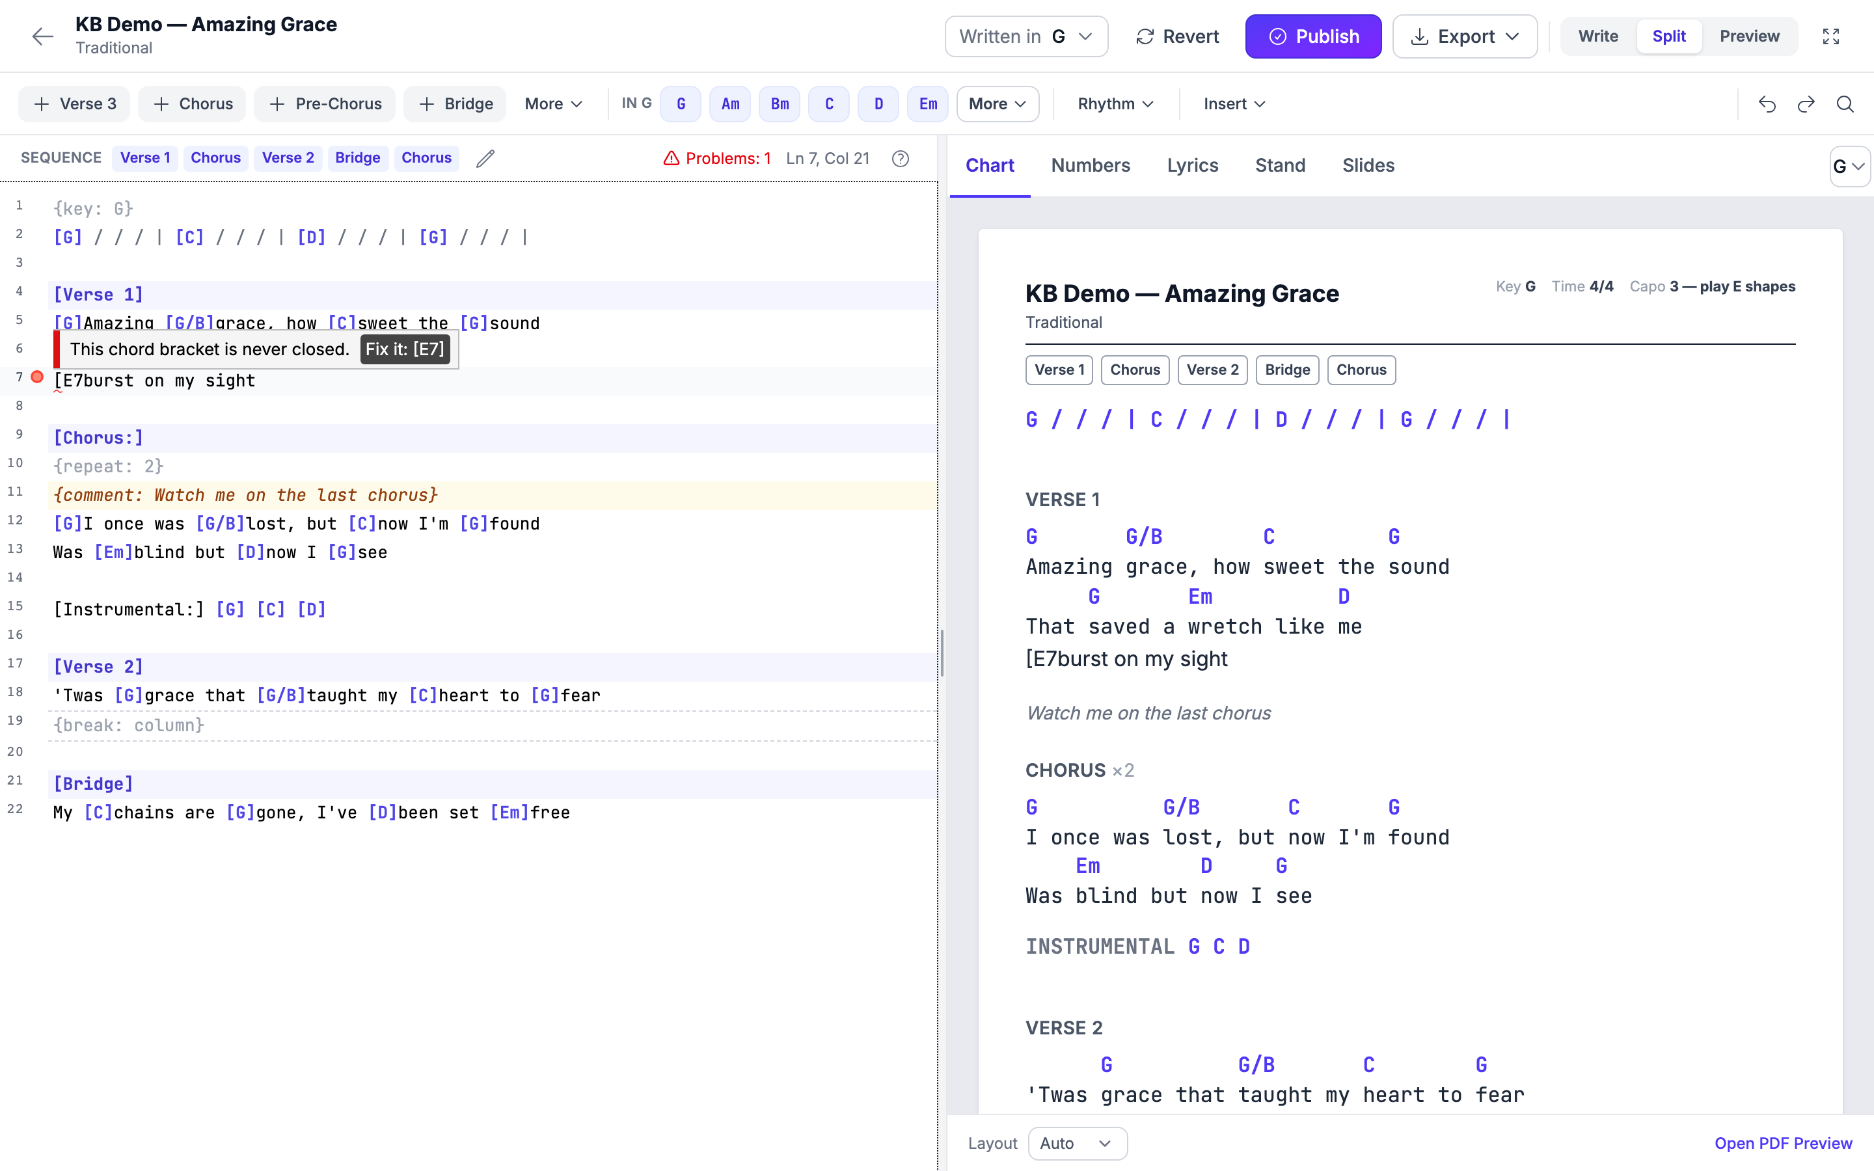Open the Written in G key dropdown
Screen dimensions: 1874x1171
click(x=1026, y=36)
